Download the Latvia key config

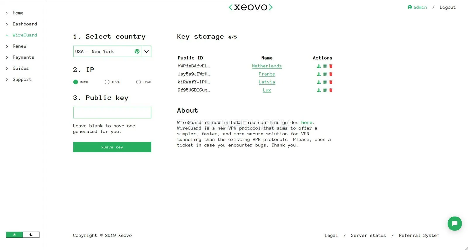tap(319, 82)
